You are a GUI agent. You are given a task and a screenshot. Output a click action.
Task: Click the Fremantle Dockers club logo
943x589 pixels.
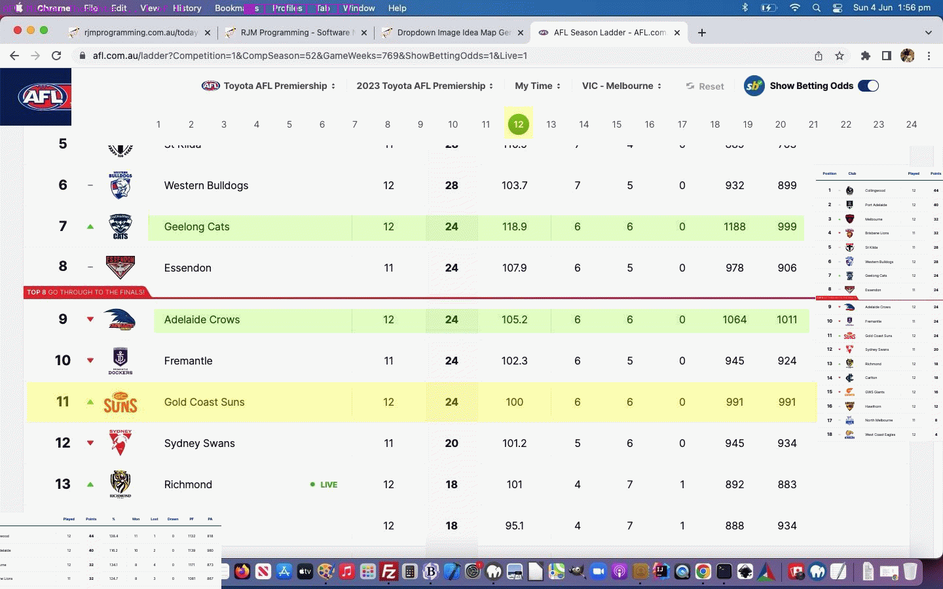(120, 361)
